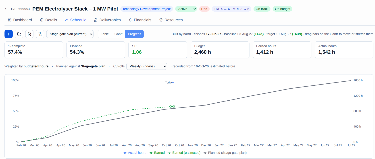Image resolution: width=375 pixels, height=159 pixels.
Task: Click the last green earned data point
Action: tap(174, 107)
